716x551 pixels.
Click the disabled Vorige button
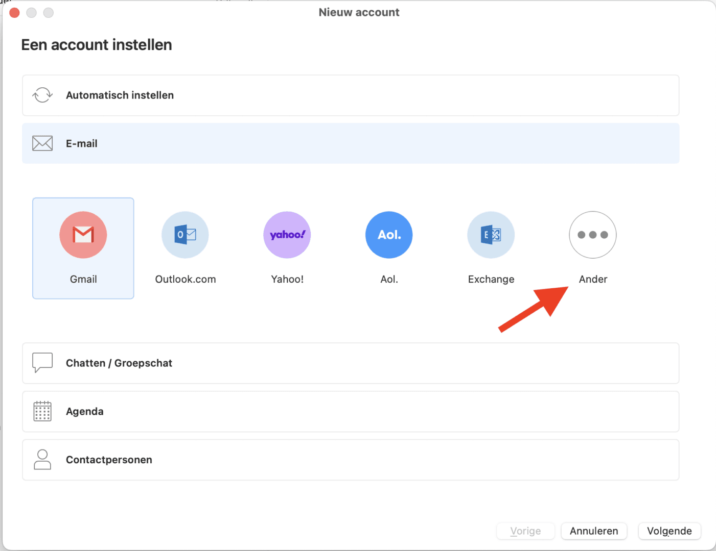coord(525,531)
